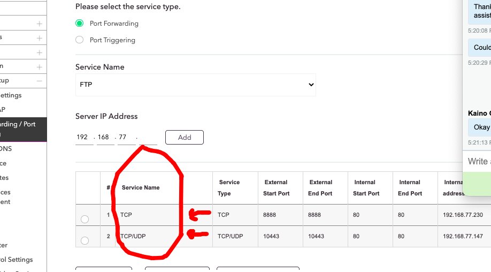Open the Service Name FTP dropdown

196,85
